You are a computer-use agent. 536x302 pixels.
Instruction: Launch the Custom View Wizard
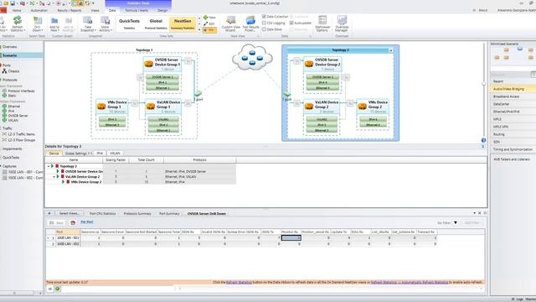click(231, 23)
